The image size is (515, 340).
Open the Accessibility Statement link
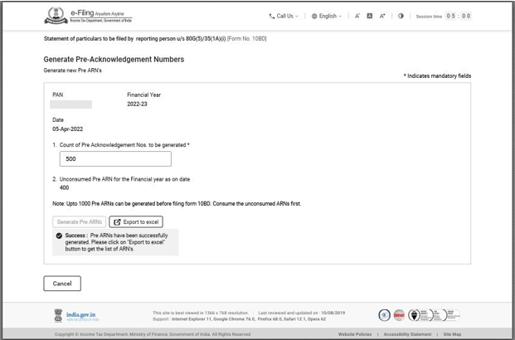click(x=407, y=334)
